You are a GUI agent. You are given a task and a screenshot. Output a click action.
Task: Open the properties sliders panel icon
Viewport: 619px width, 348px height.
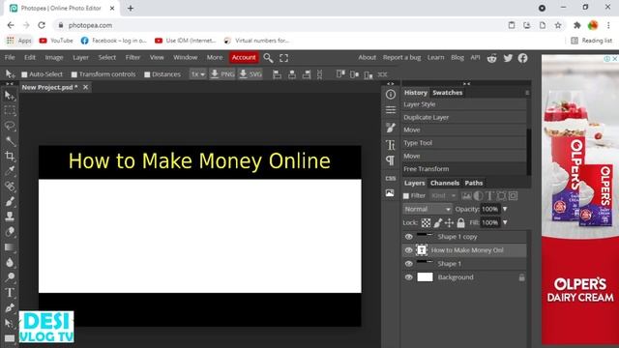pos(391,110)
